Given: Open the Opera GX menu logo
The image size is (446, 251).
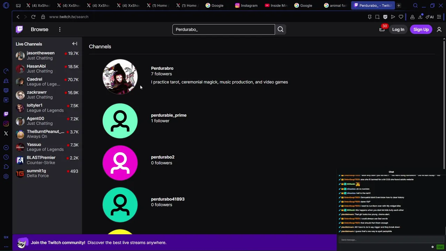Looking at the screenshot, I should [x=6, y=6].
